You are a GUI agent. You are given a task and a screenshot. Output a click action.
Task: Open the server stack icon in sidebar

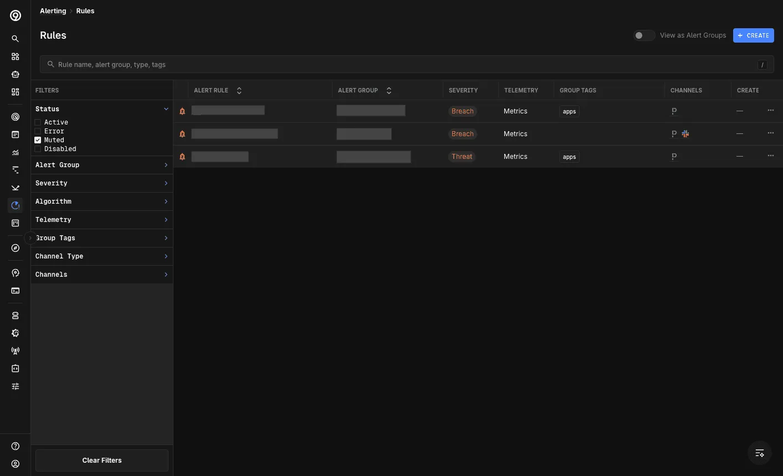coord(16,315)
